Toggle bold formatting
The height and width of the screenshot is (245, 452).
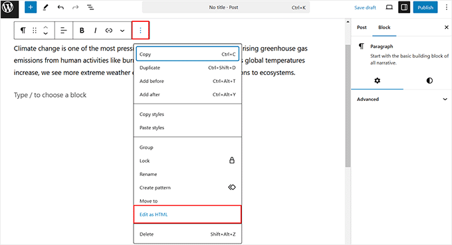click(82, 31)
